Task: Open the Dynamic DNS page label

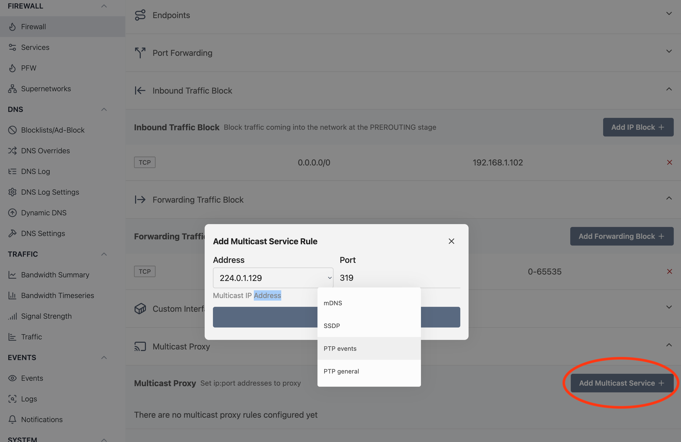Action: click(x=44, y=213)
